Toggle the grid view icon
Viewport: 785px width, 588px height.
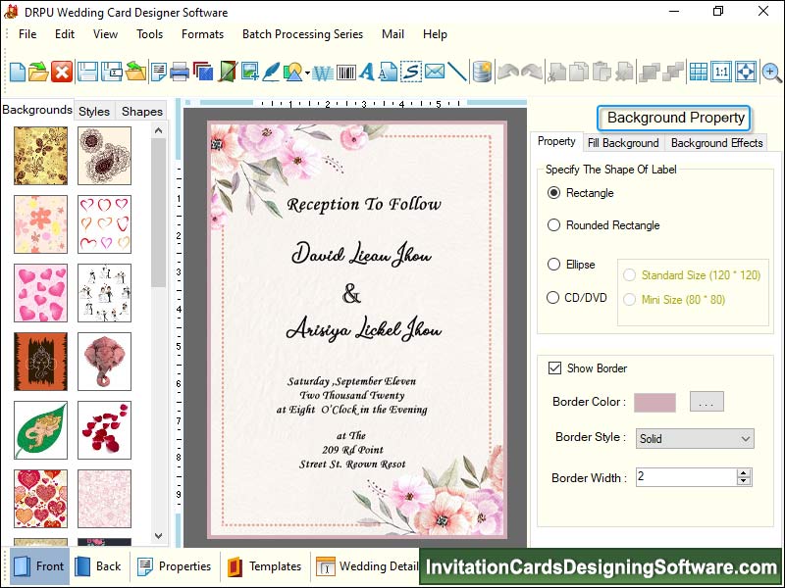click(698, 72)
